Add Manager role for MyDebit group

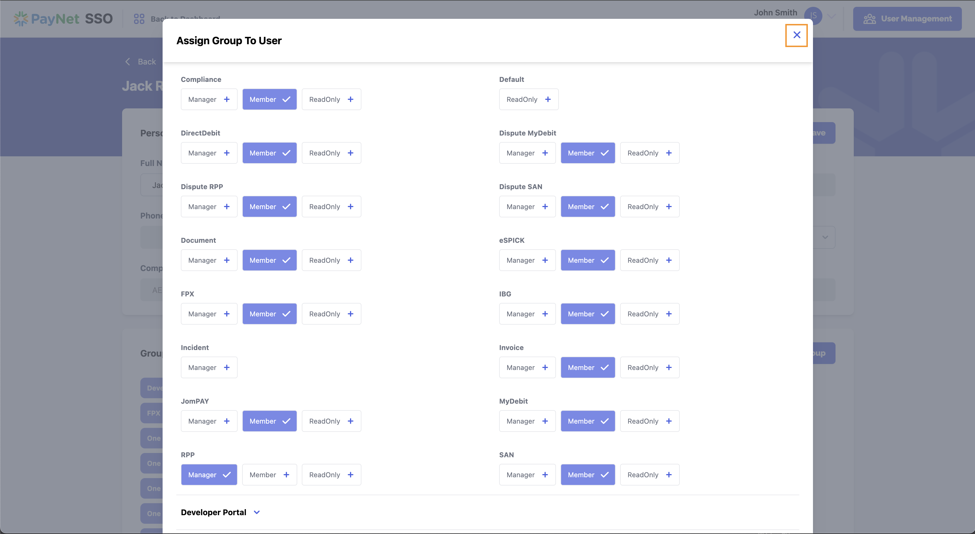click(x=527, y=421)
